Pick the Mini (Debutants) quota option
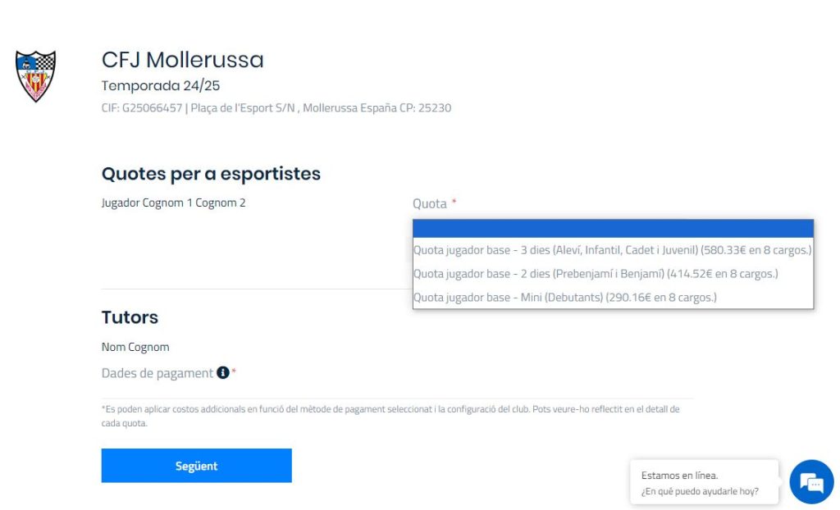 coord(565,298)
